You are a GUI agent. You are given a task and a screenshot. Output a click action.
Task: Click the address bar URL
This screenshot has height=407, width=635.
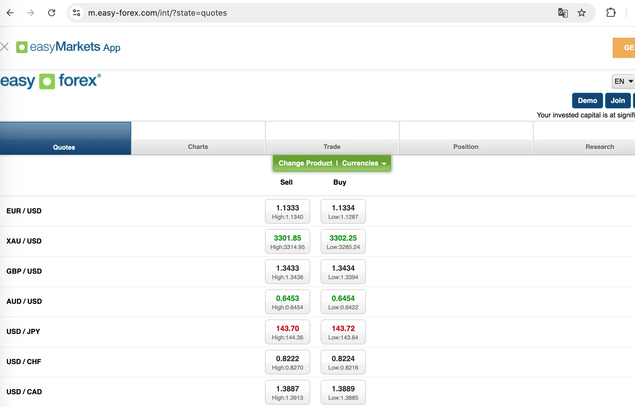click(x=157, y=13)
